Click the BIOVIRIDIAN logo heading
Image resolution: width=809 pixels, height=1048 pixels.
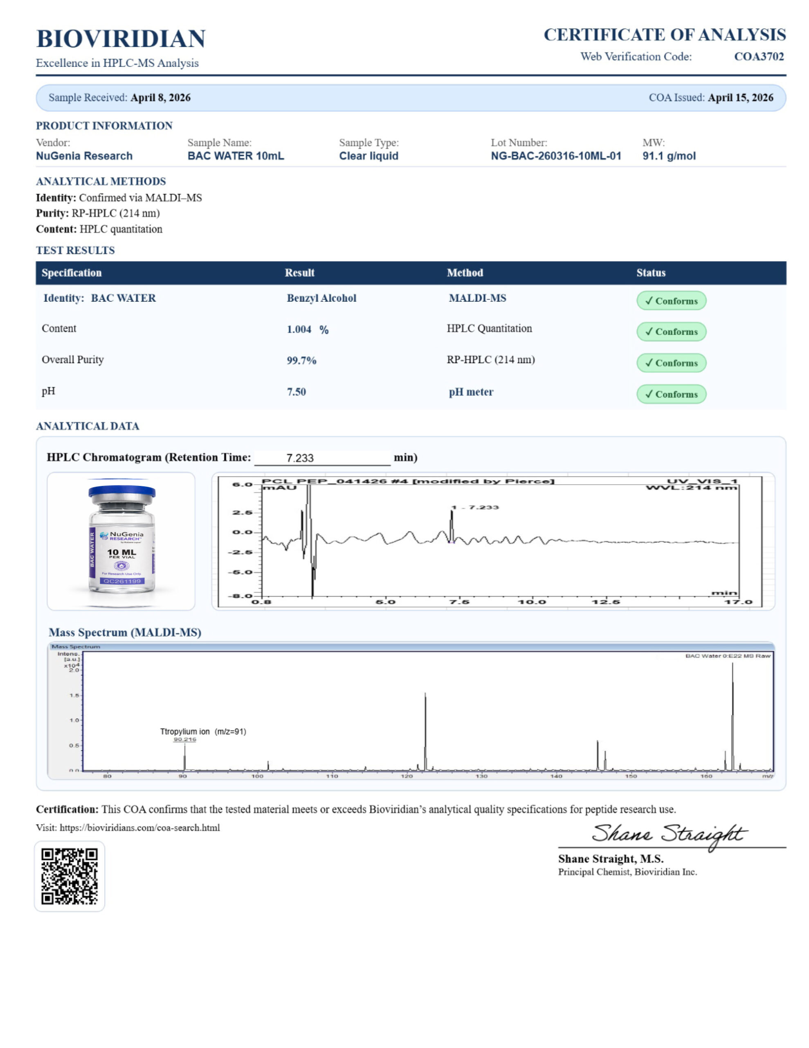pyautogui.click(x=121, y=39)
